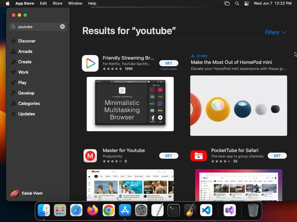
Task: Open Launchpad from the Dock
Action: click(x=60, y=210)
